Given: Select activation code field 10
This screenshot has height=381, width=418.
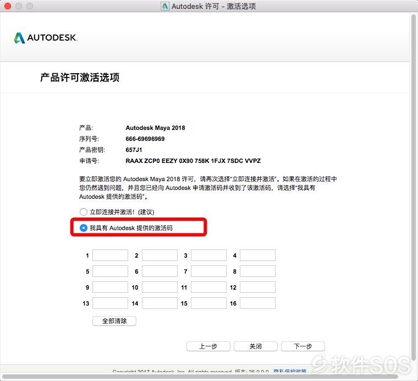Looking at the screenshot, I should point(159,287).
